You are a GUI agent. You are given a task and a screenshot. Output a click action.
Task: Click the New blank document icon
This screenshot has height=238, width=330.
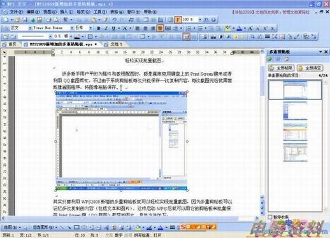point(6,20)
